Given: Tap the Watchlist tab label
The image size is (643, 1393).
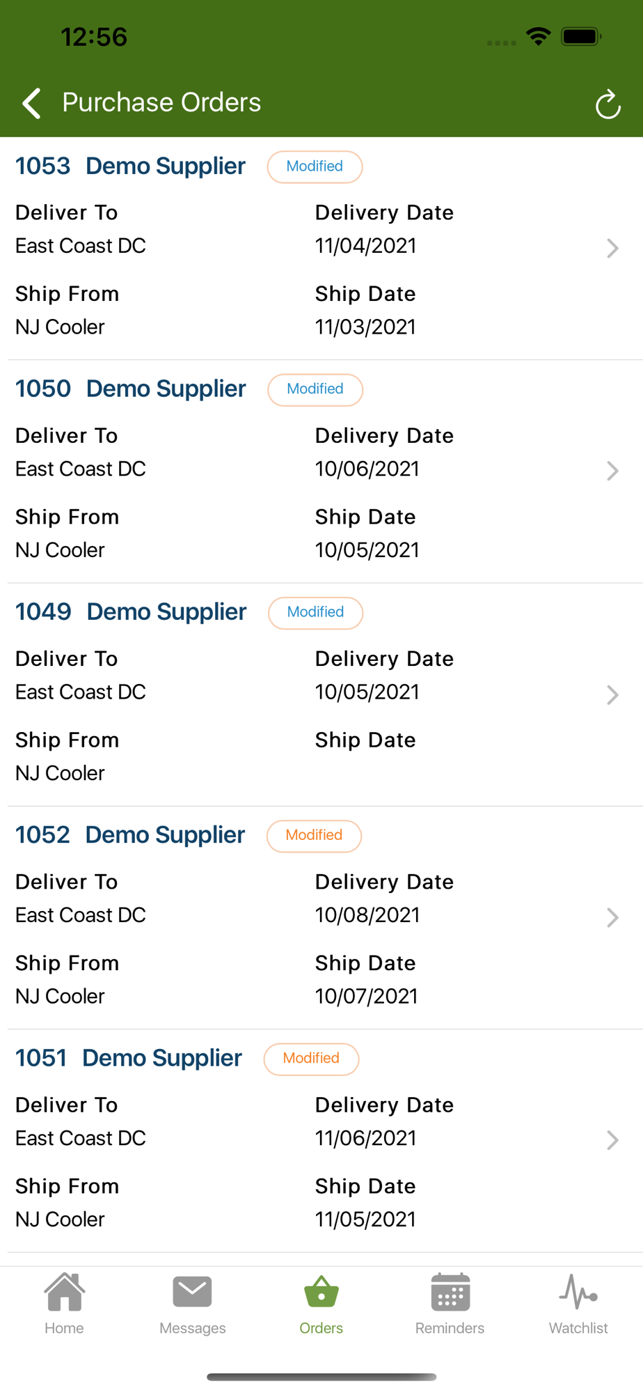Looking at the screenshot, I should [x=578, y=1328].
